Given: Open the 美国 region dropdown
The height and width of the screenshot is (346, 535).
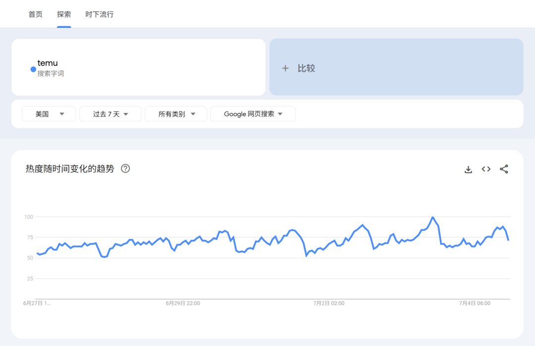Looking at the screenshot, I should 49,114.
